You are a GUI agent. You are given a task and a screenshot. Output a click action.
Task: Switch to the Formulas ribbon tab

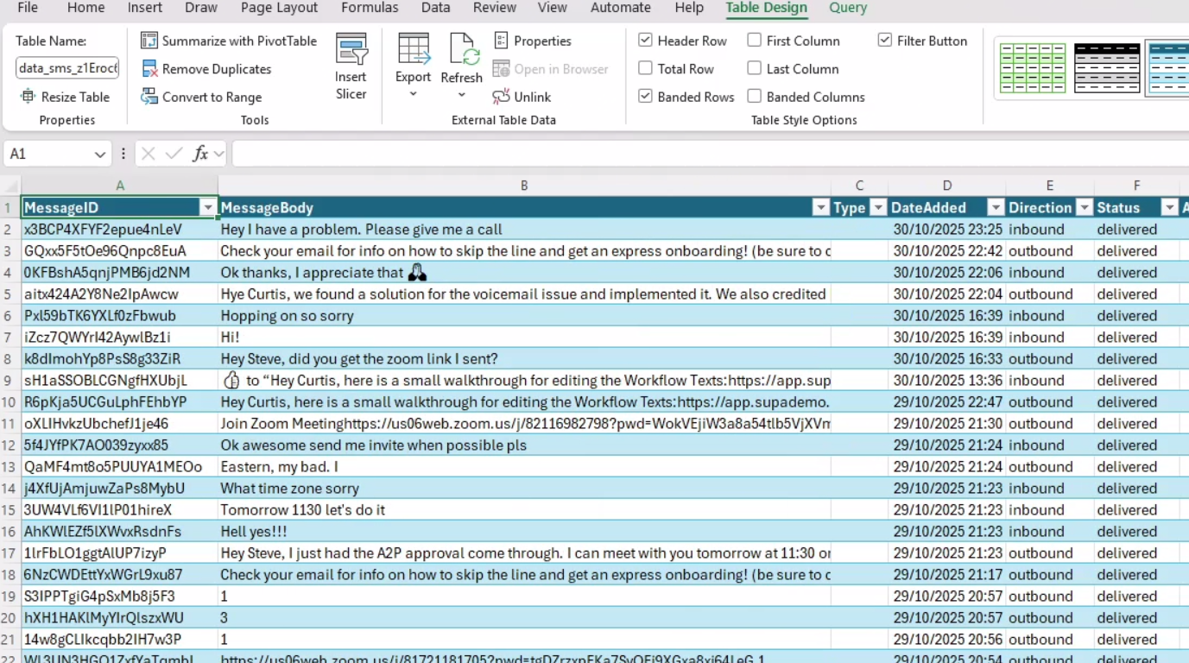tap(370, 8)
